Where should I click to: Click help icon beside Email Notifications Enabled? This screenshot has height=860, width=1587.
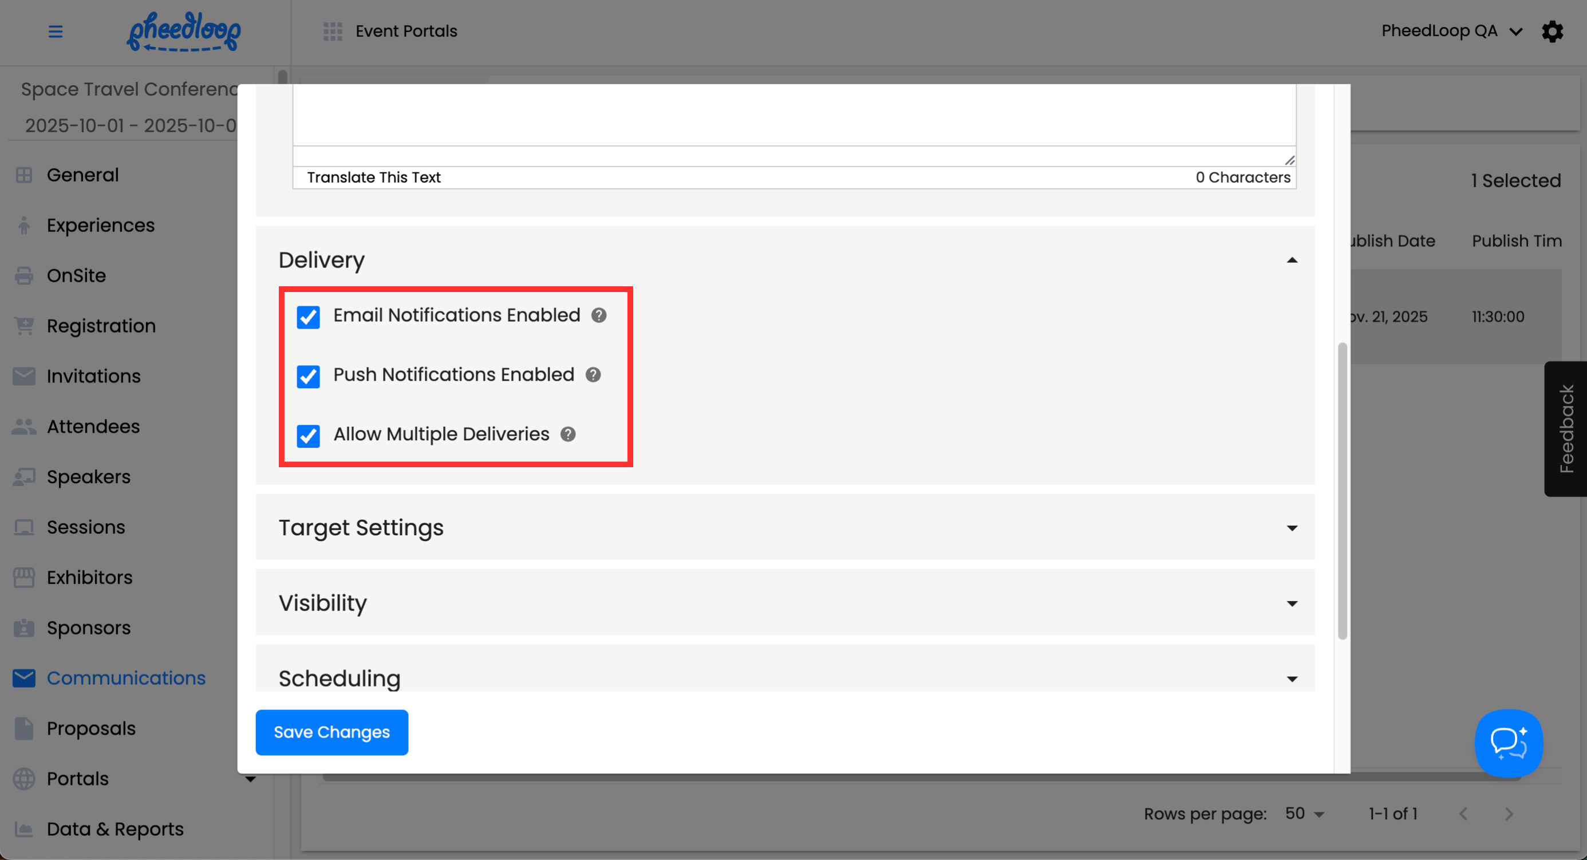(x=599, y=315)
